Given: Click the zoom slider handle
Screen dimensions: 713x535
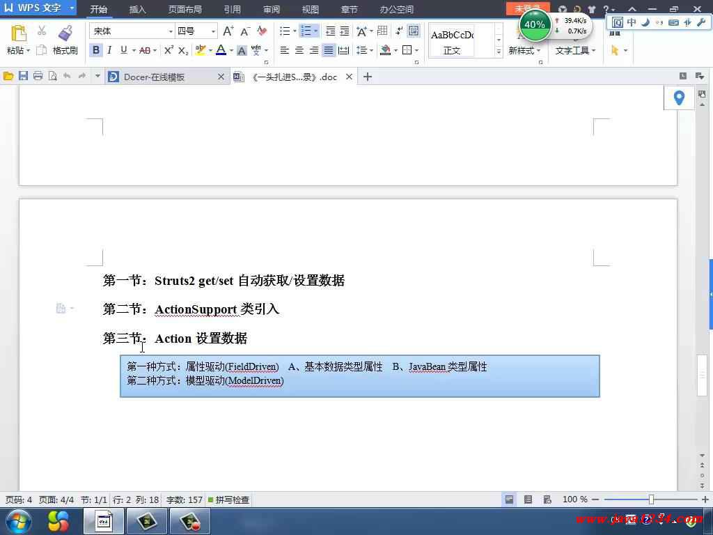Looking at the screenshot, I should (651, 499).
